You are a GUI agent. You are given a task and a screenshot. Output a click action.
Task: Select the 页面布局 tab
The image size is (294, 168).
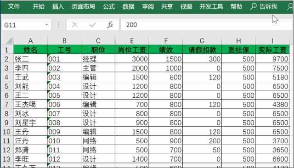click(x=84, y=6)
